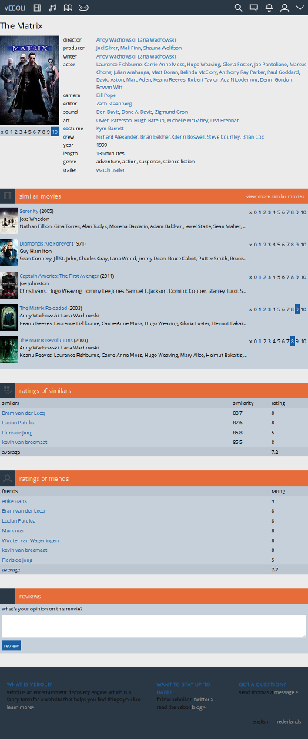This screenshot has height=739, width=308.
Task: Open Anke Hans friend profile
Action: point(14,501)
